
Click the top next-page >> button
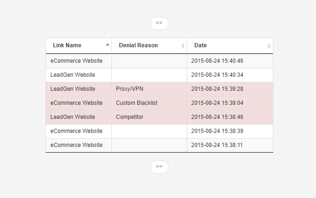point(159,23)
